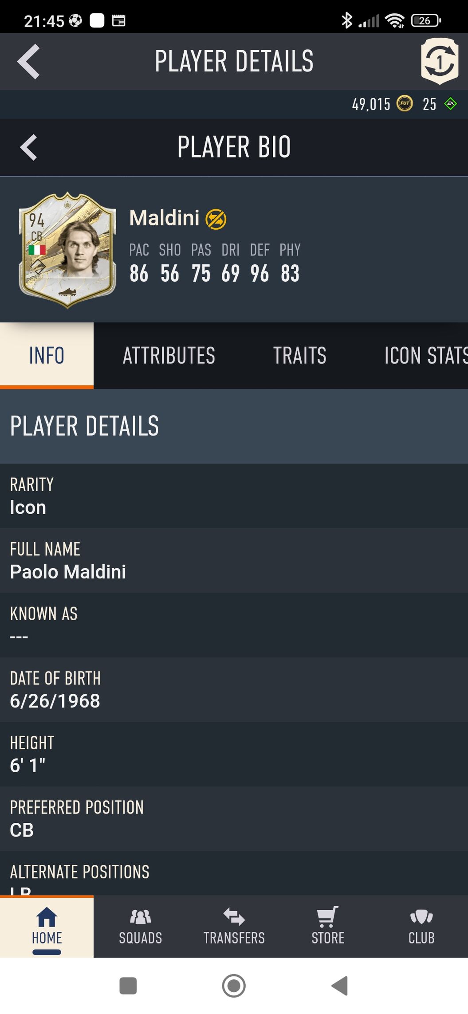Tap the Home navigation button
468x1014 pixels.
(47, 927)
